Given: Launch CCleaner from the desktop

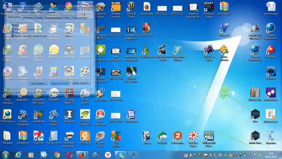Looking at the screenshot, I should click(23, 51).
